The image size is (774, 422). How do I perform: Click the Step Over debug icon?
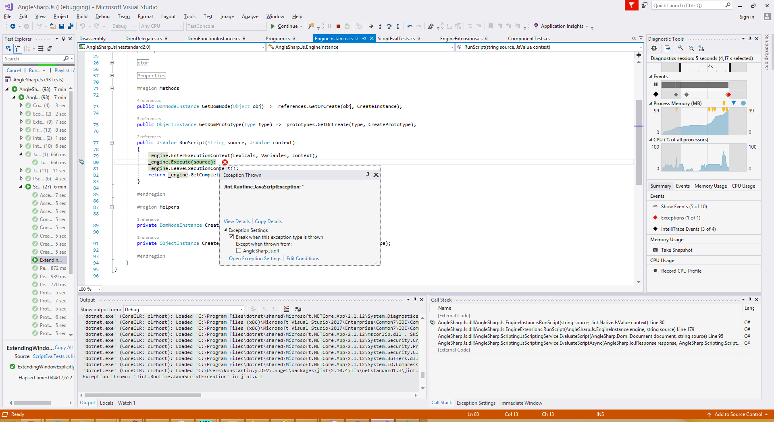click(389, 26)
